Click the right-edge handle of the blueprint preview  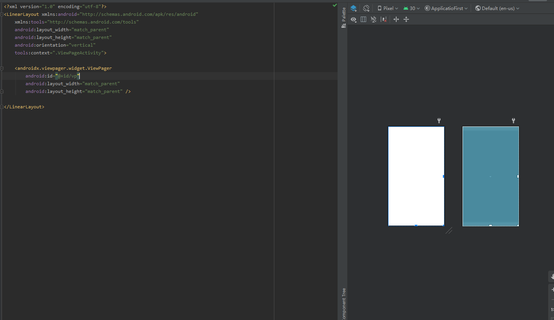click(x=518, y=176)
